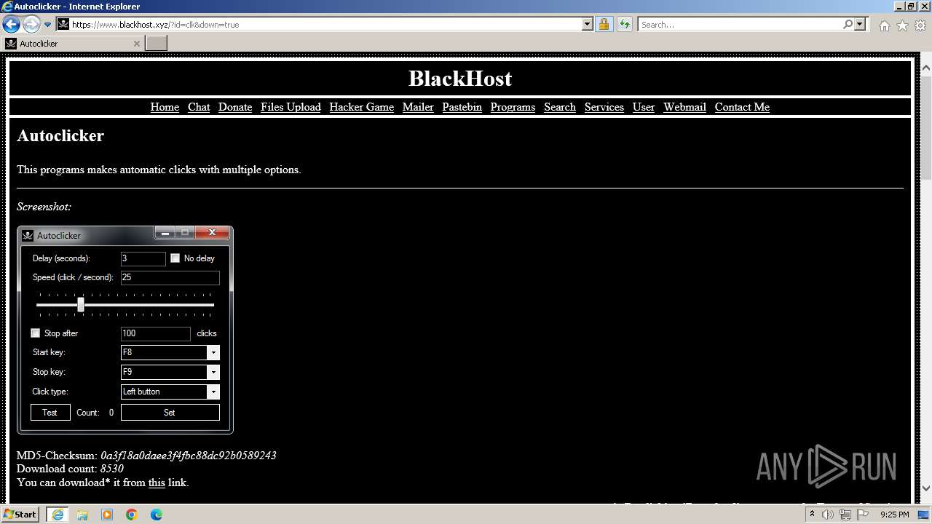Open Internet Explorer taskbar icon

click(x=57, y=515)
